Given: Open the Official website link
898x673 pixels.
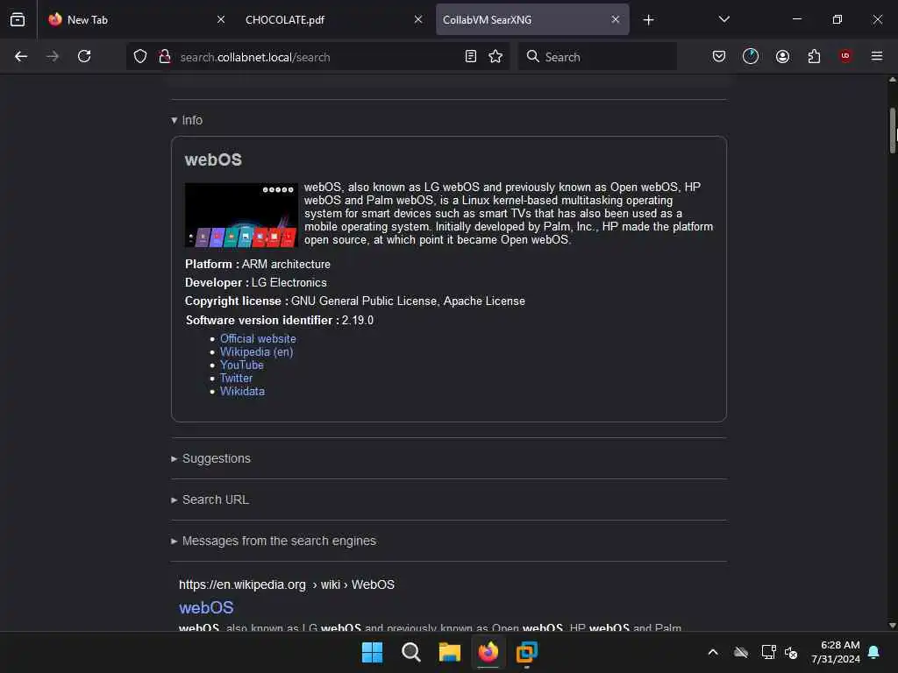Looking at the screenshot, I should click(258, 339).
